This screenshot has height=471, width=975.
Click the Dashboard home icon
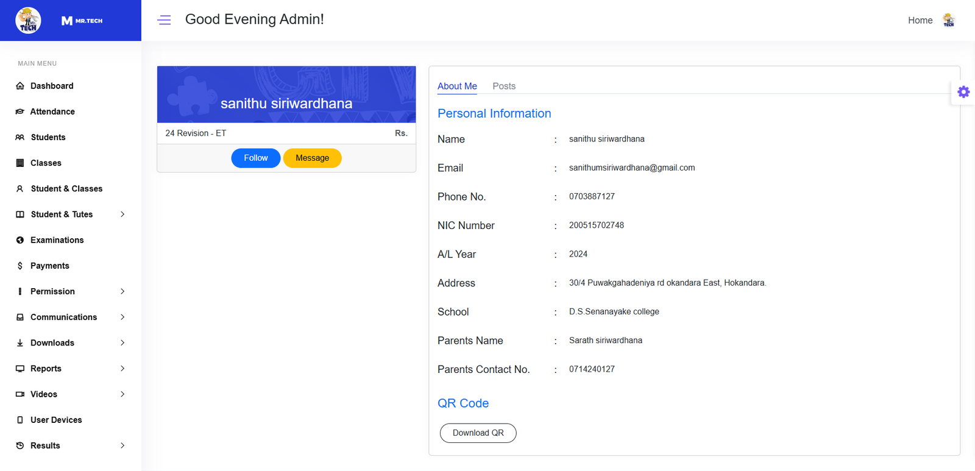point(20,86)
